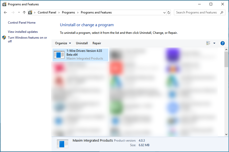Click the Repair toolbar button
Viewport: 229px width, 152px height.
97,43
